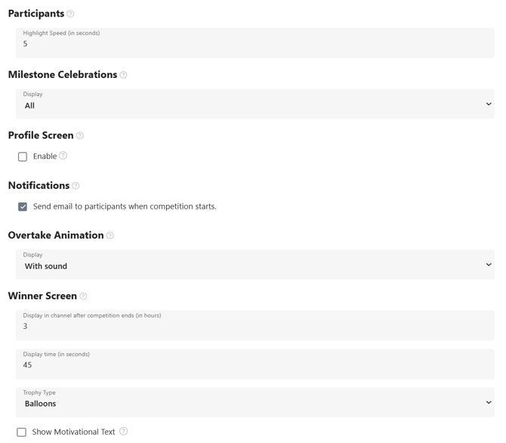Expand Milestone Celebrations Display dropdown showing All
Viewport: 506px width, 443px height.
pos(255,104)
